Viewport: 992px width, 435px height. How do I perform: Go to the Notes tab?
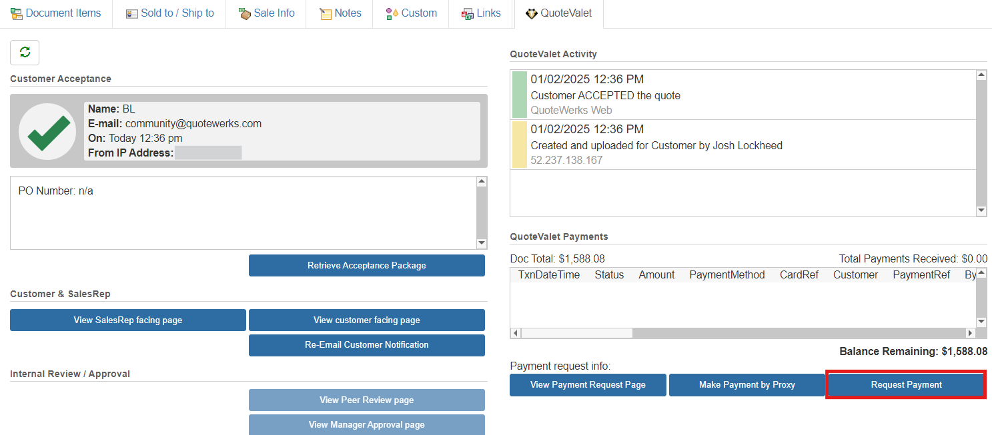click(340, 13)
